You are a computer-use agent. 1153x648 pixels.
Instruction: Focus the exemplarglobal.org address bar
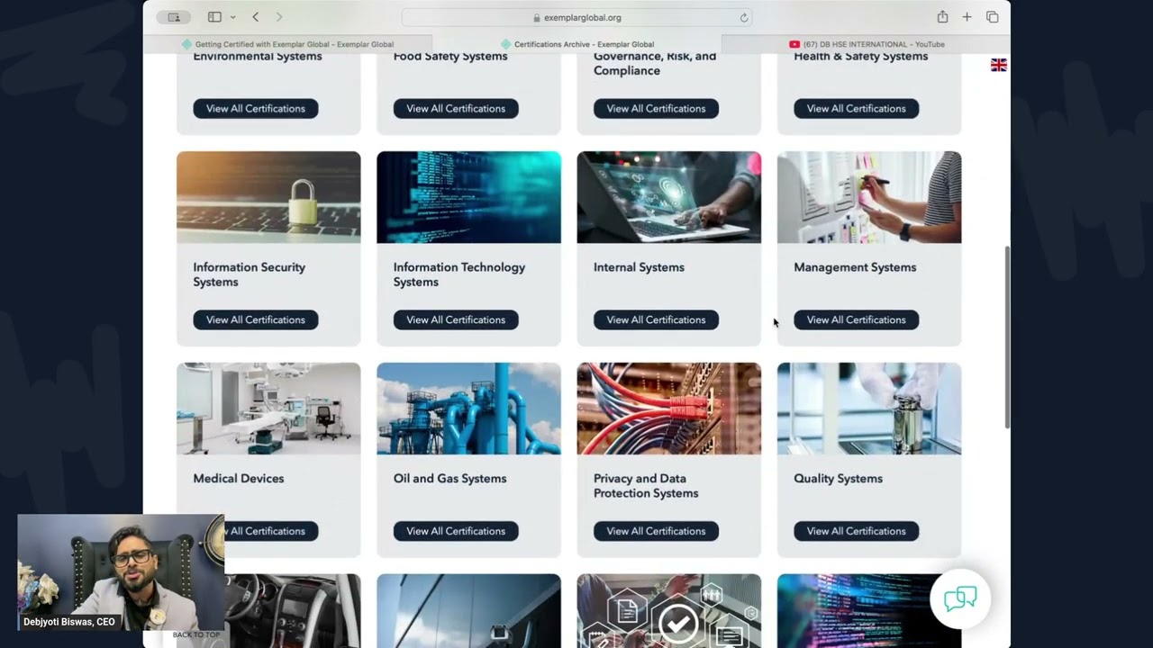pos(576,17)
